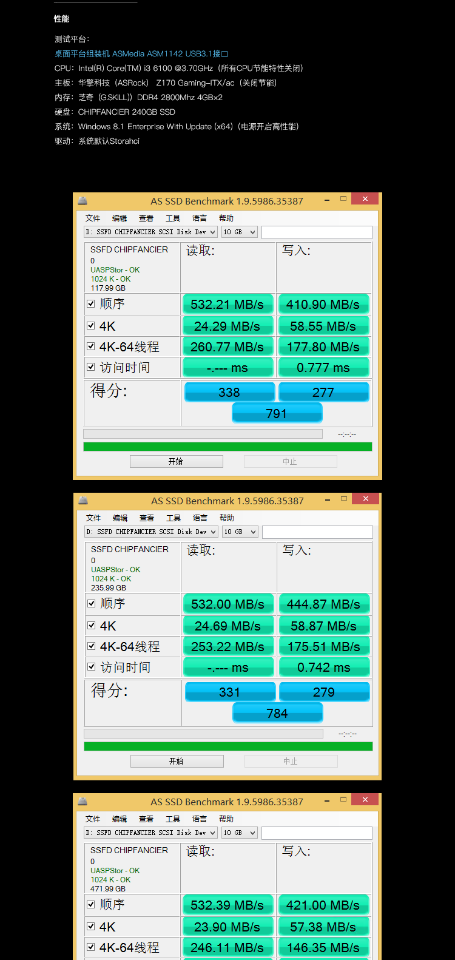Click the 253.22 MB/s 4K-64 read result
Viewport: 455px width, 960px height.
228,646
